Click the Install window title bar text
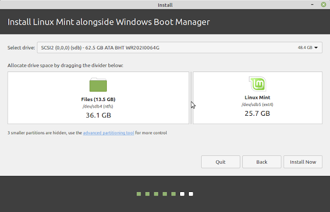This screenshot has height=212, width=330. 165,5
